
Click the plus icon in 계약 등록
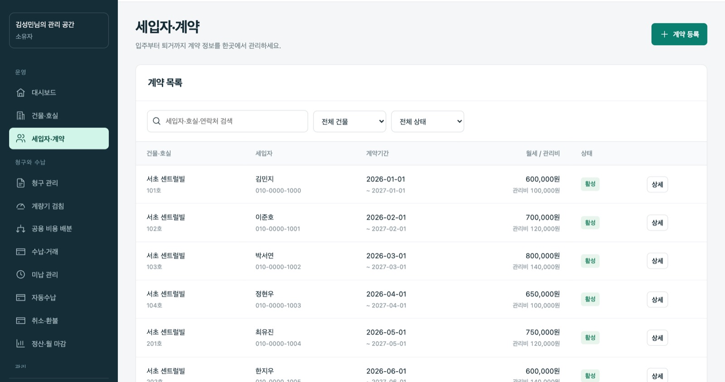pyautogui.click(x=664, y=34)
